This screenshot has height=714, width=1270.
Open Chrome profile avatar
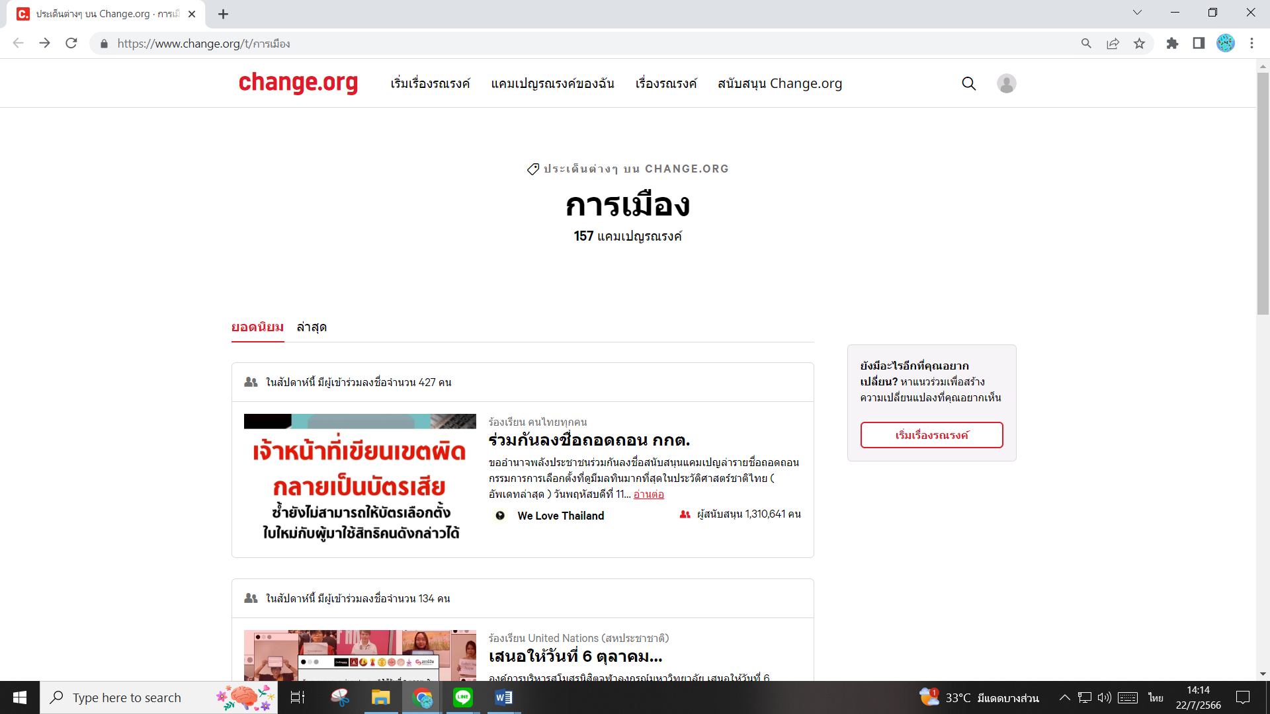point(1226,43)
